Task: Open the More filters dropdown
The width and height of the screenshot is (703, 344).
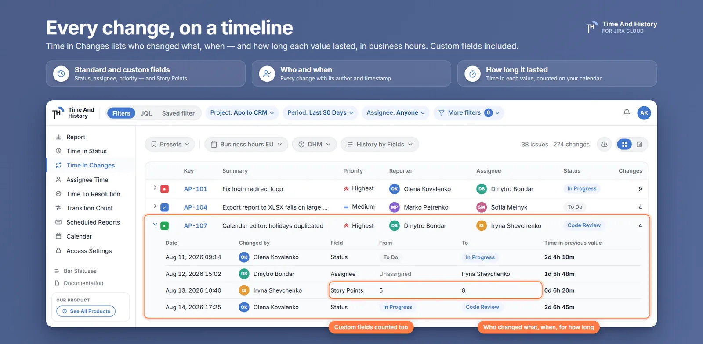Action: pos(468,113)
